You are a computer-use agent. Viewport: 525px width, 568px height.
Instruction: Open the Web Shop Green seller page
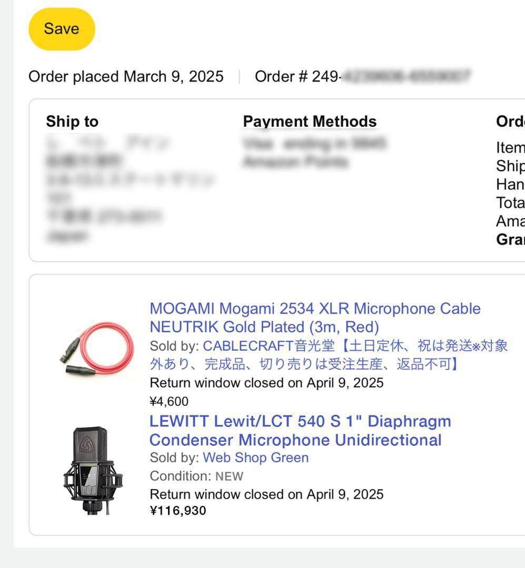coord(255,458)
